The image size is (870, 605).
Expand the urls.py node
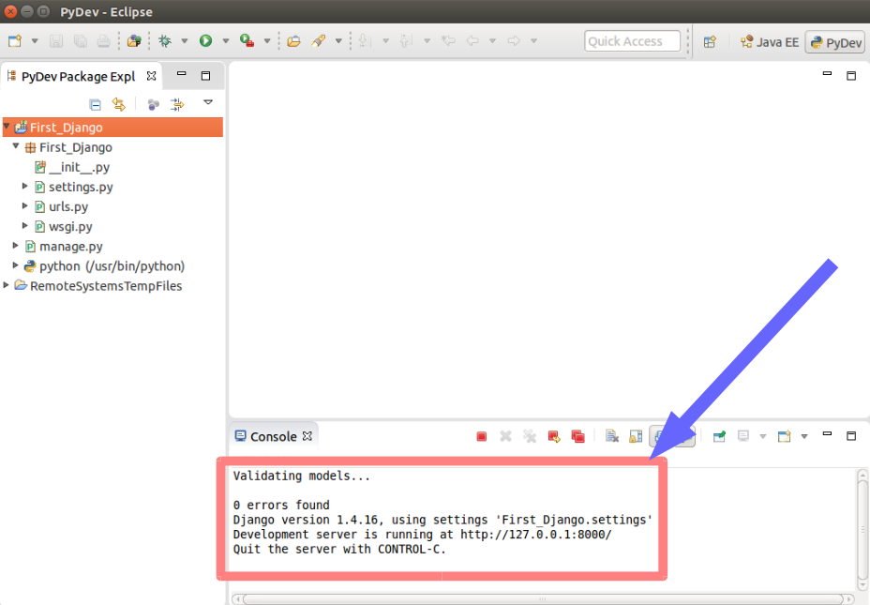pos(25,206)
